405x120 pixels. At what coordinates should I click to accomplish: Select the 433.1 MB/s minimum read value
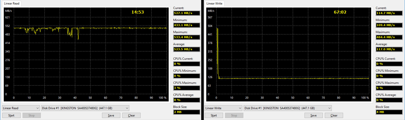click(187, 25)
